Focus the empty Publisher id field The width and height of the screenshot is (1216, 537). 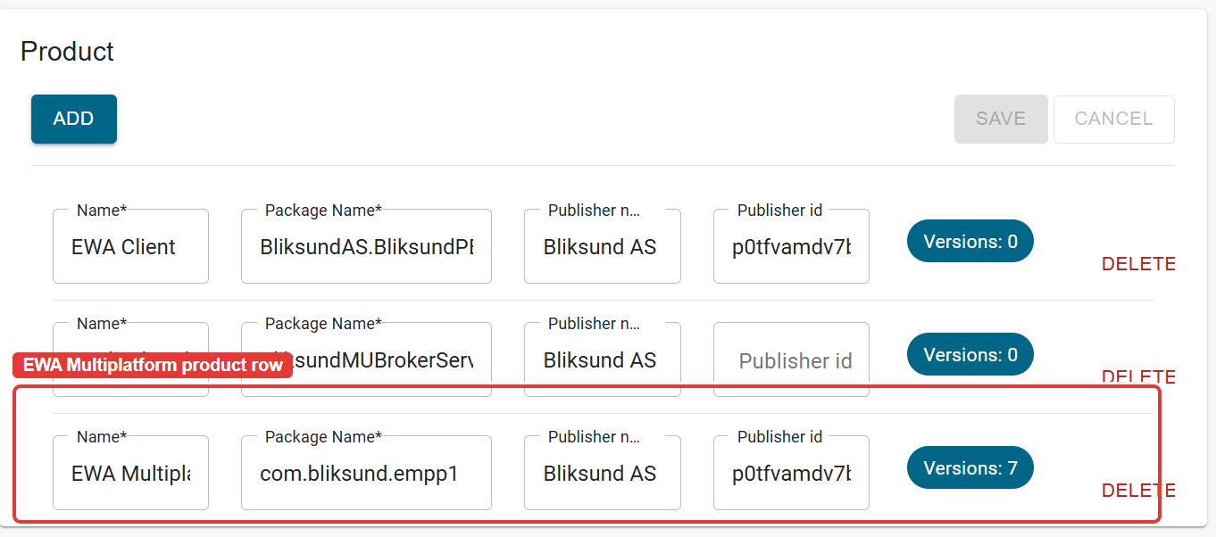pos(791,359)
